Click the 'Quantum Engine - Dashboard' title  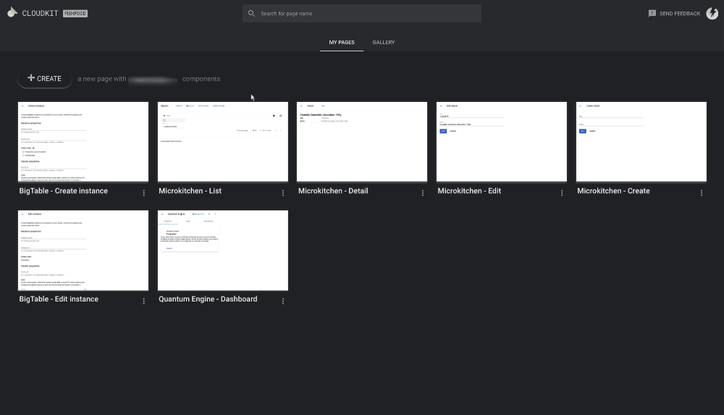[208, 299]
